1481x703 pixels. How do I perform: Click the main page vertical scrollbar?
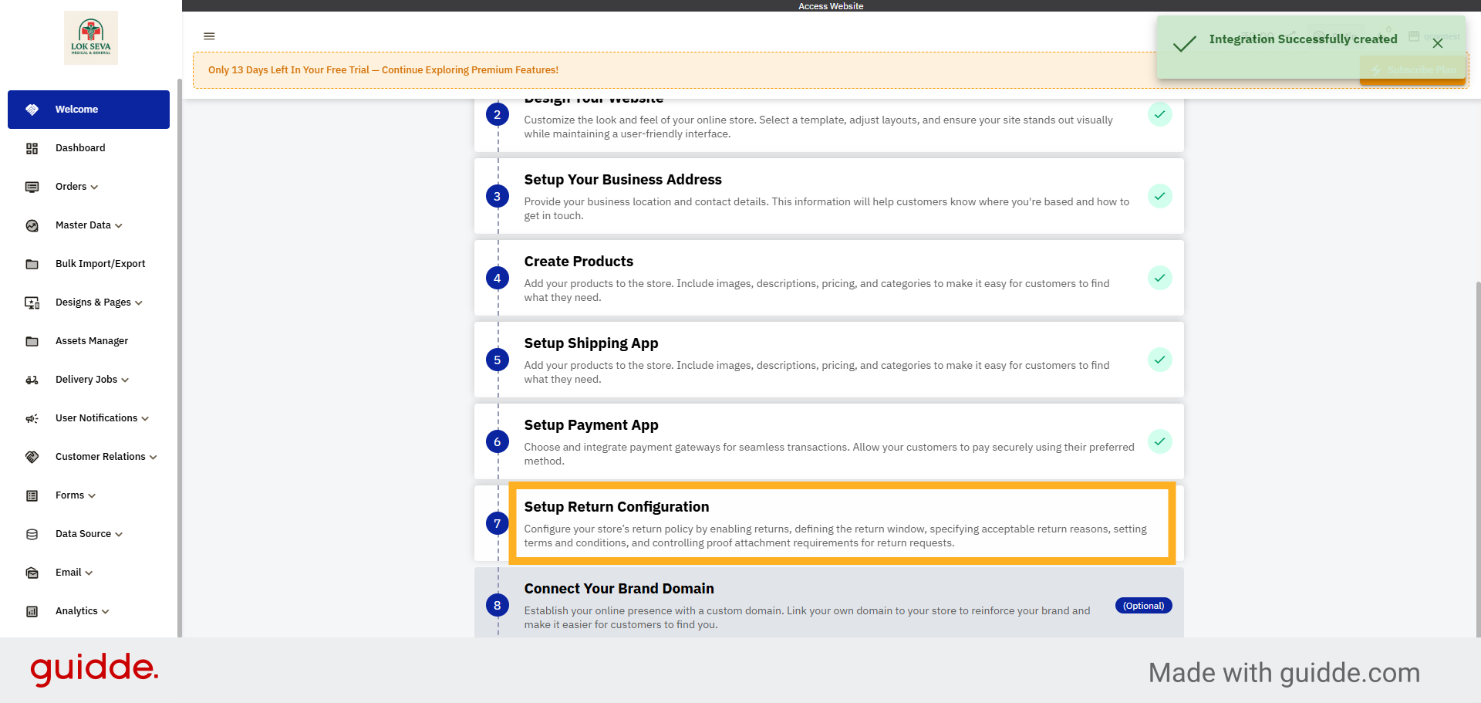pos(1478,459)
